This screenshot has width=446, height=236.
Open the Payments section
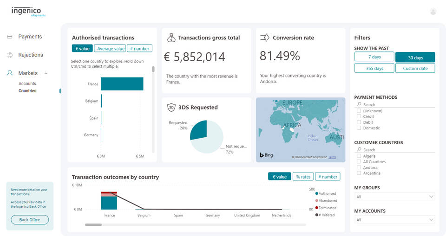(x=30, y=37)
